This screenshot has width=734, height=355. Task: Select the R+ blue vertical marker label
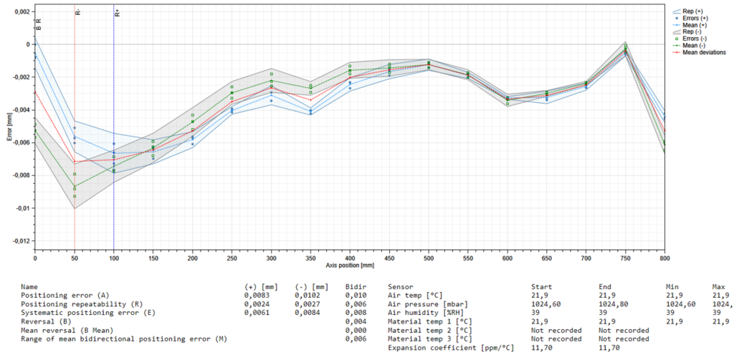(x=118, y=12)
